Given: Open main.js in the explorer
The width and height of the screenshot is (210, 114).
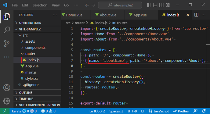Looking at the screenshot, I should point(38,72).
